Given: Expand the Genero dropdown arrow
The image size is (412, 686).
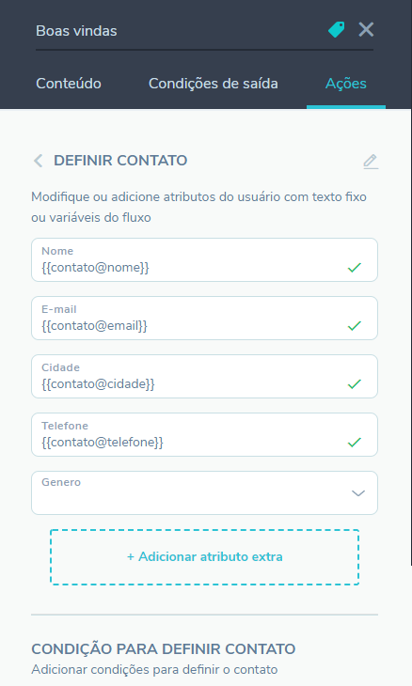Looking at the screenshot, I should tap(358, 493).
